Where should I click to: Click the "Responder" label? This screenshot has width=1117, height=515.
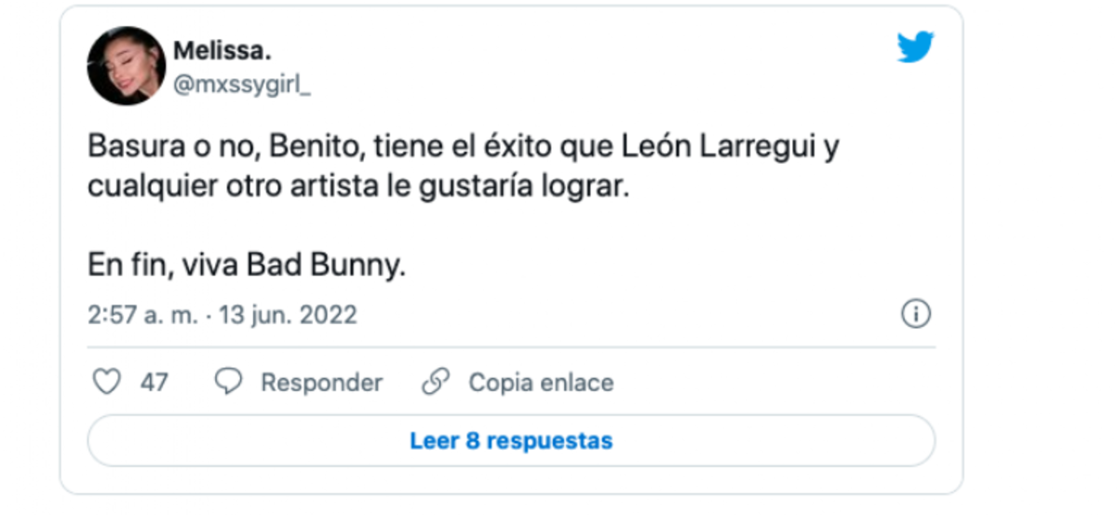321,383
